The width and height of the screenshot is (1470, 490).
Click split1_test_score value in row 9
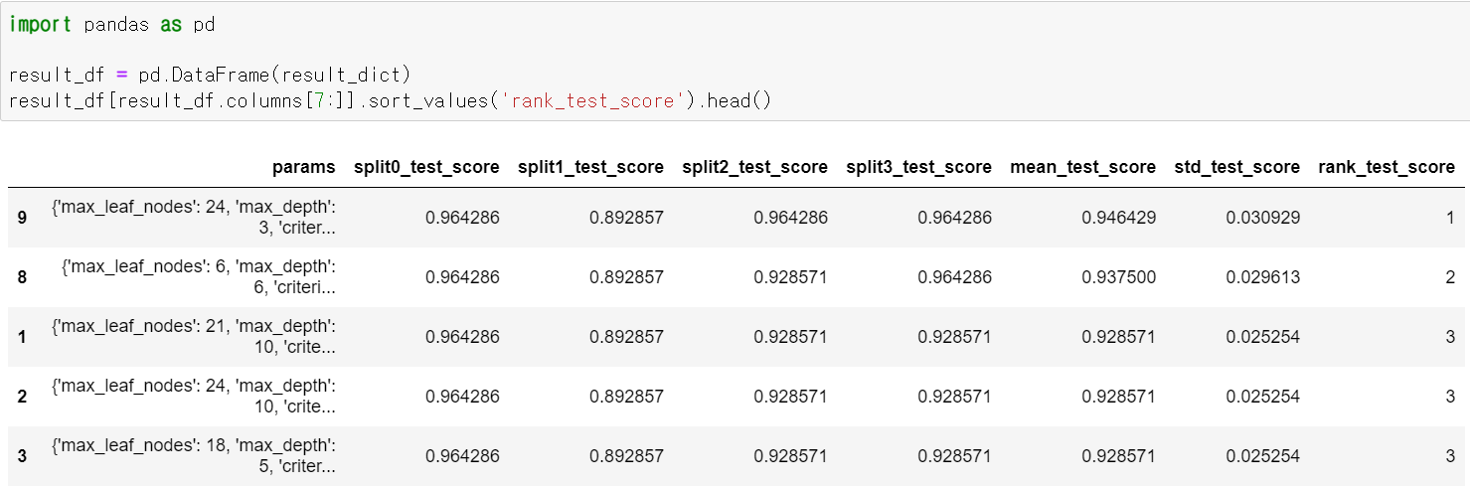(626, 217)
